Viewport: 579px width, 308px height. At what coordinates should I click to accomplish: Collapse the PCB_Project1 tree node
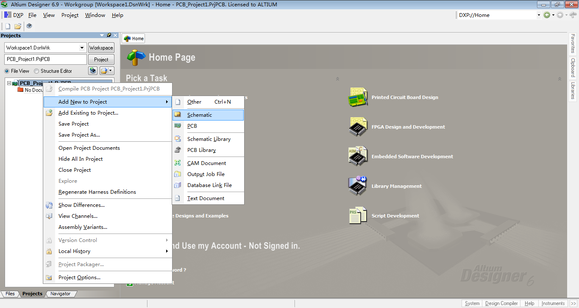pyautogui.click(x=9, y=83)
